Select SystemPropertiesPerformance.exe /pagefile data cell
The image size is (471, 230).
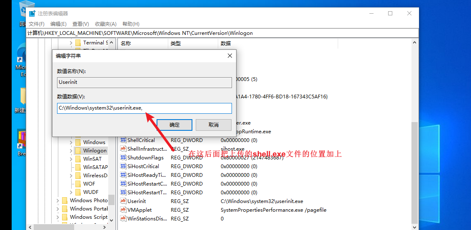273,210
